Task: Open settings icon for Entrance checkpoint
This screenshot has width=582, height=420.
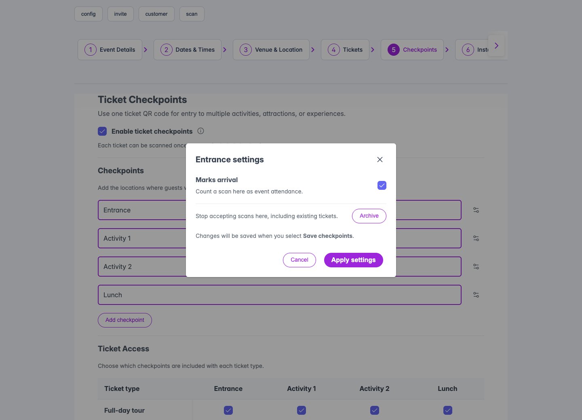Action: tap(476, 210)
